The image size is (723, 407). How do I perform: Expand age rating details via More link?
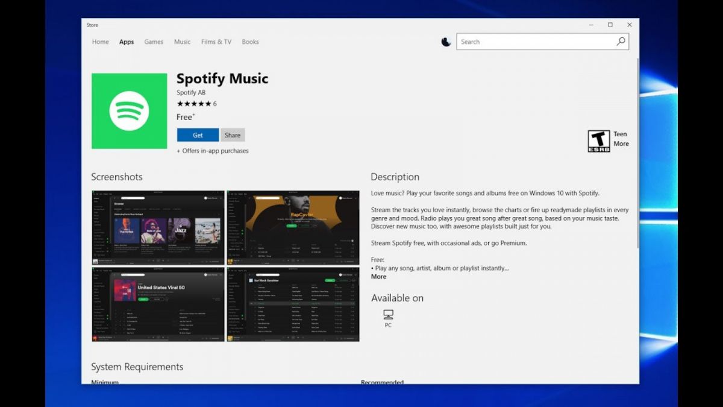pyautogui.click(x=621, y=144)
